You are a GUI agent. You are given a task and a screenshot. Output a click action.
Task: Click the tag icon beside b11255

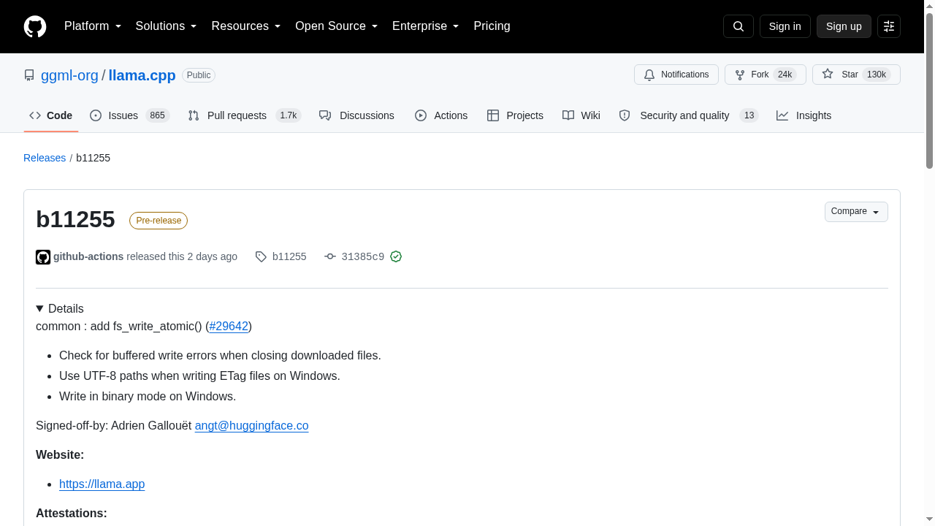261,257
